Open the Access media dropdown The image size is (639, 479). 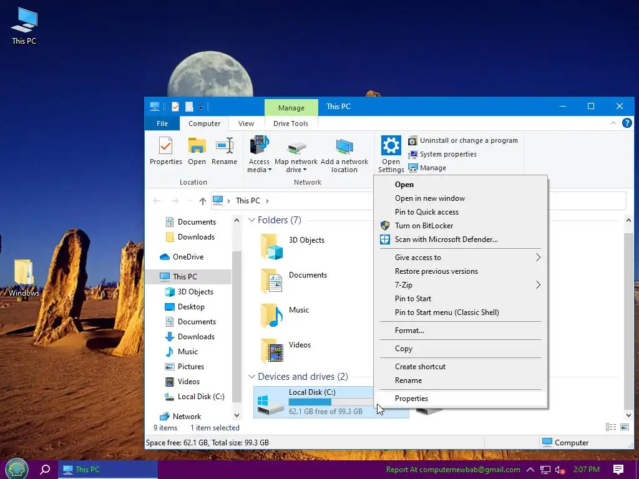click(x=259, y=155)
